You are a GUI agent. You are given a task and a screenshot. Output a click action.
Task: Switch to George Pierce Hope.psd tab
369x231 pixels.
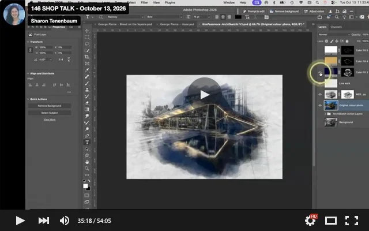177,24
